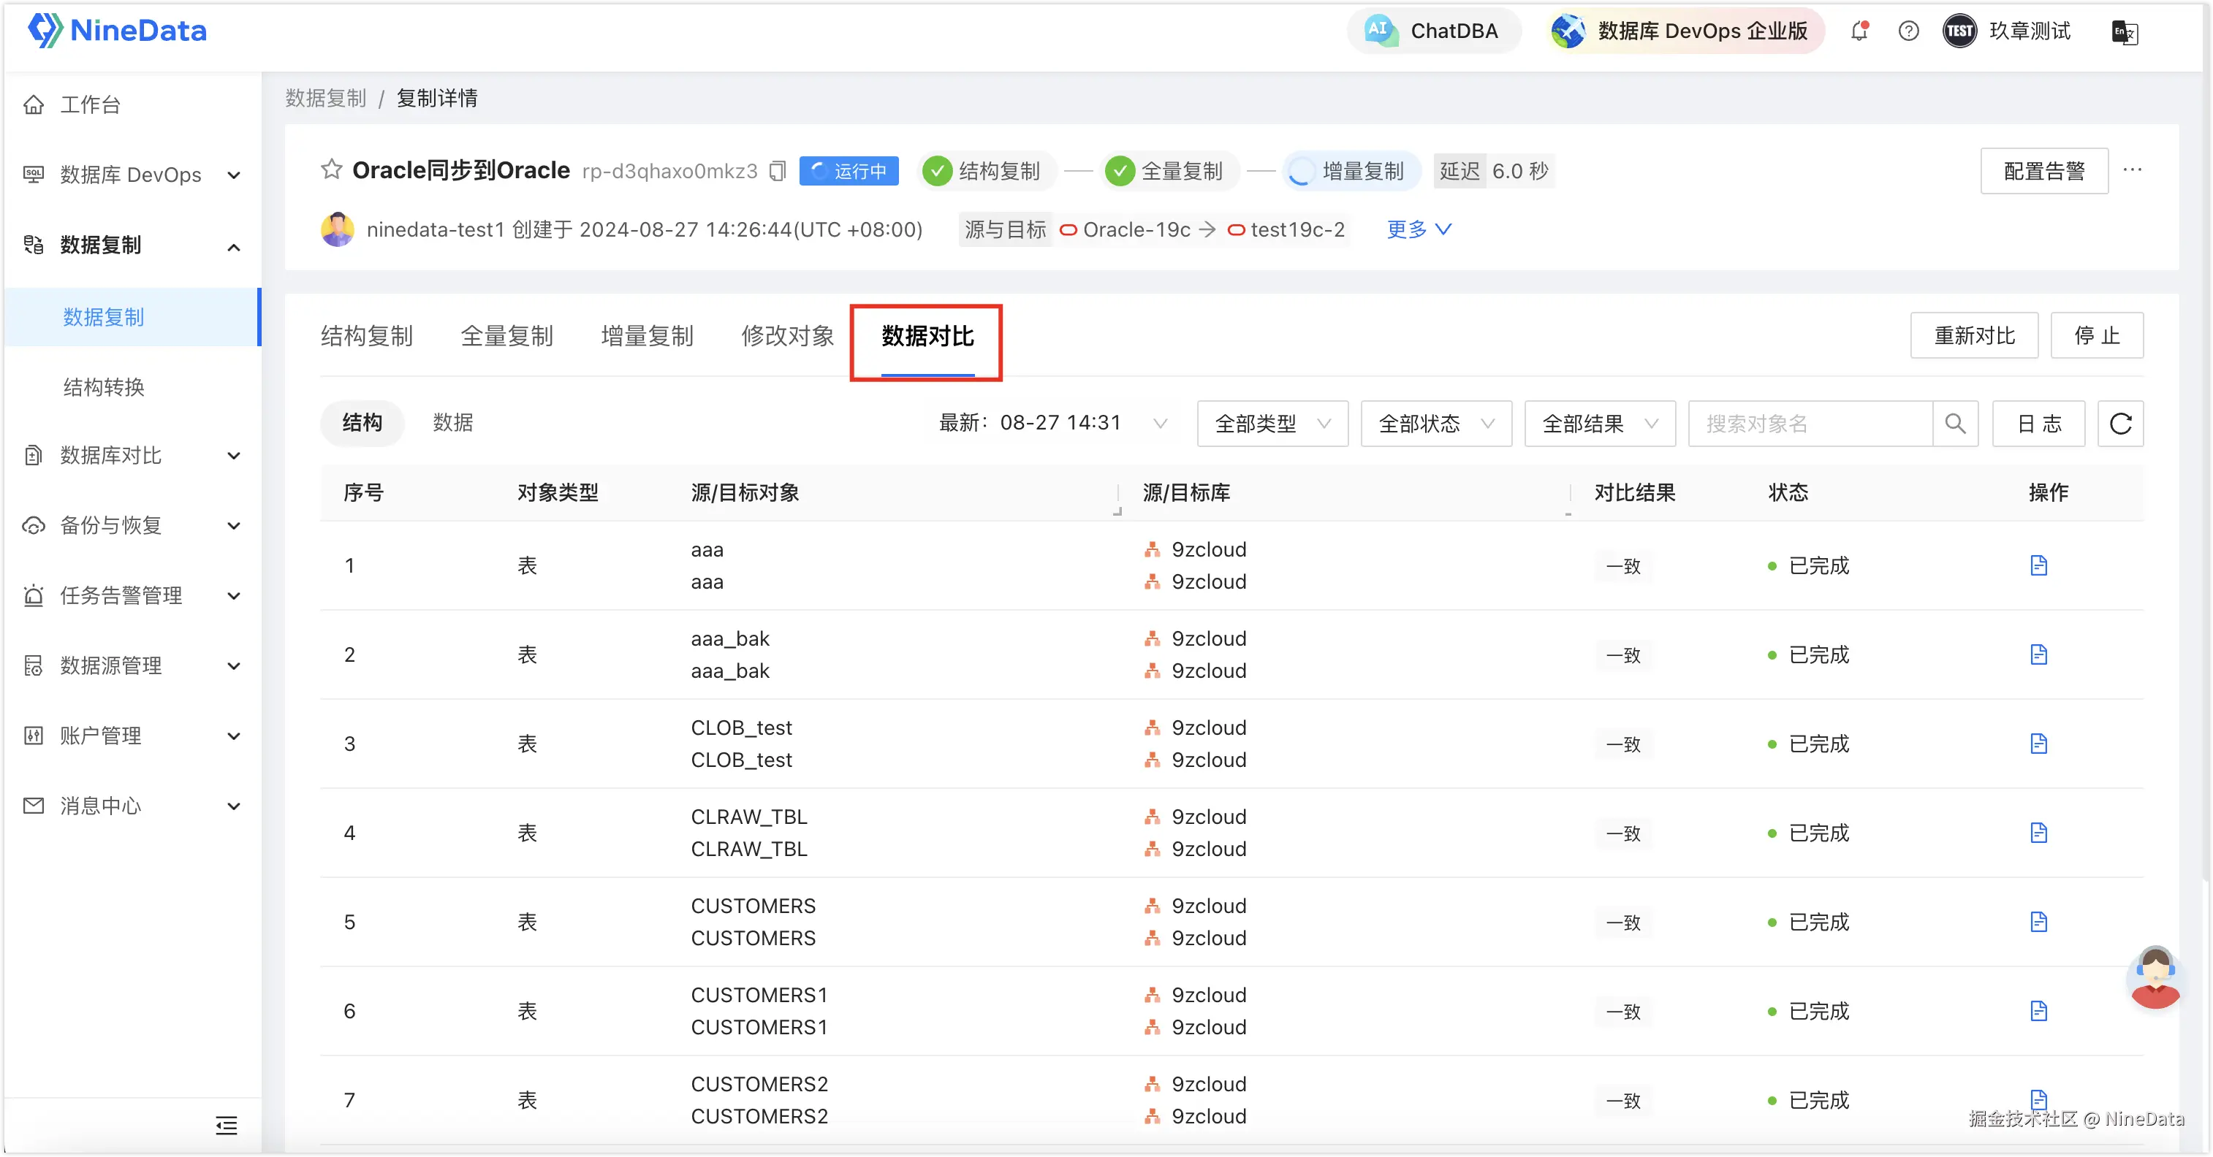2213x1157 pixels.
Task: Click the 搜索对象名 search field
Action: point(1810,423)
